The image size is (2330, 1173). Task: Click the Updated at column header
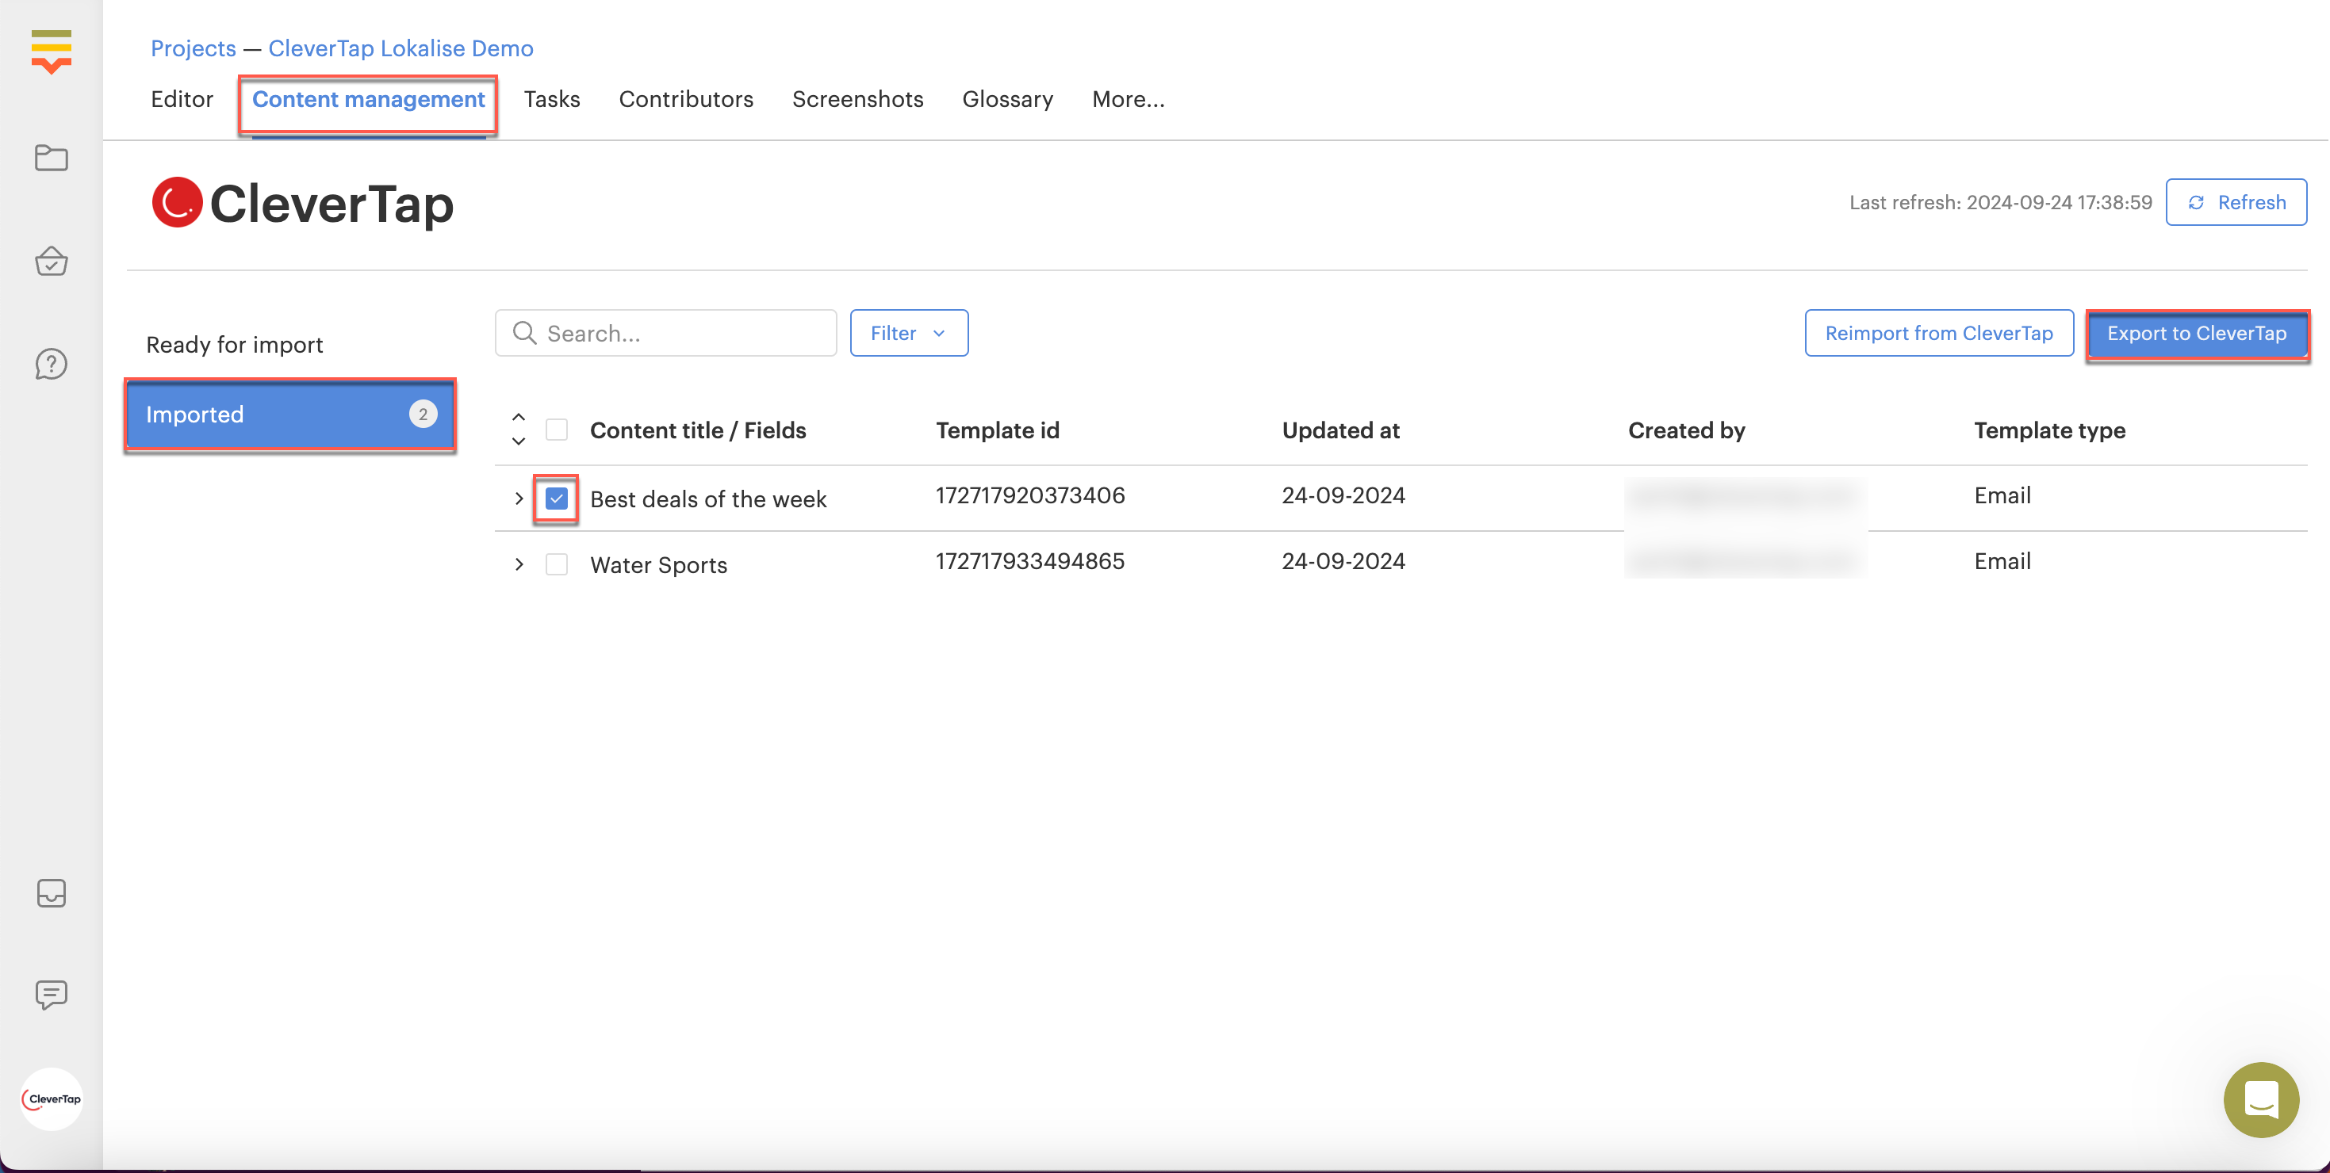(1340, 430)
